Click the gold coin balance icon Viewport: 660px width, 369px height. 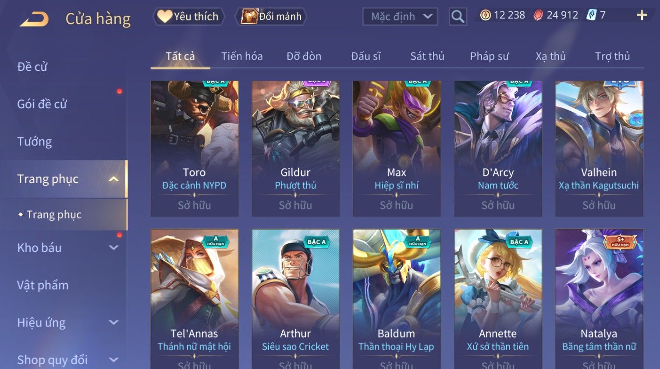pos(485,15)
